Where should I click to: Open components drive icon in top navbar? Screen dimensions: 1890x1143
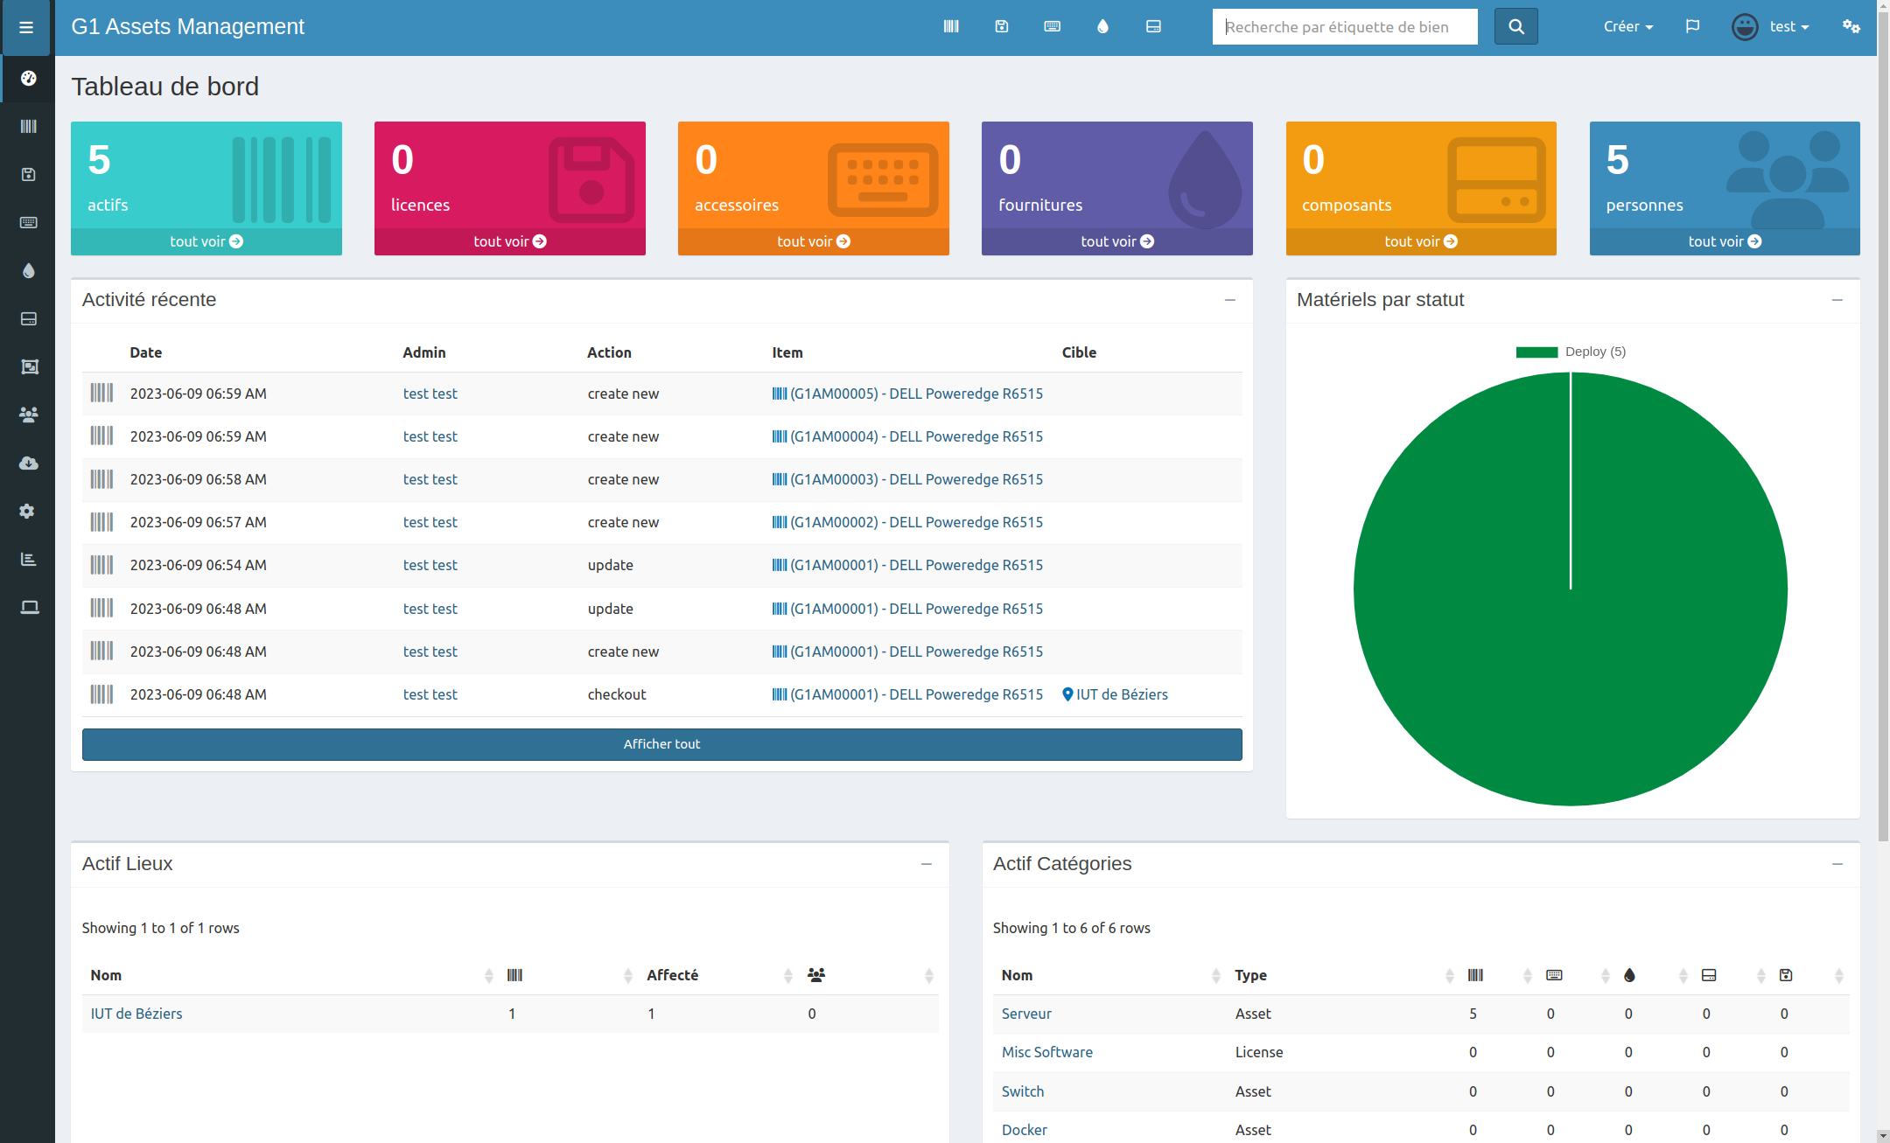1153,26
